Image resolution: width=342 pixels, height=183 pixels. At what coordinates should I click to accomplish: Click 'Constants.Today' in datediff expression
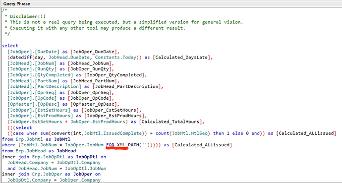click(115, 58)
